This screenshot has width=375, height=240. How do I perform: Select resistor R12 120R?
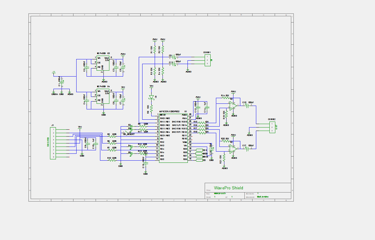point(143,147)
